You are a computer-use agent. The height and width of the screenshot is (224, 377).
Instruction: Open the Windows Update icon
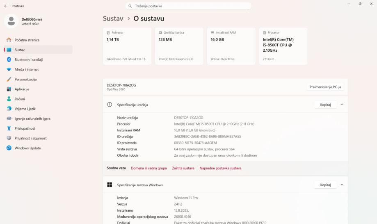[9, 148]
